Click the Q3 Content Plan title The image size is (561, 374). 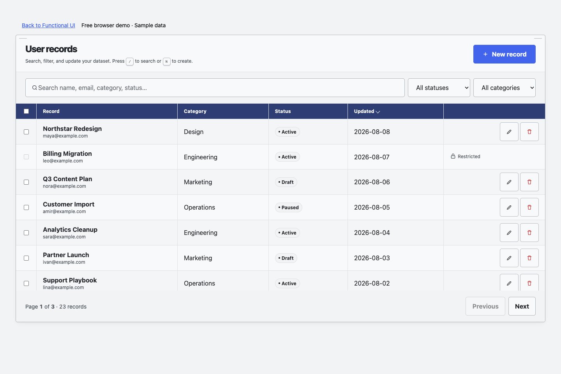tap(67, 179)
